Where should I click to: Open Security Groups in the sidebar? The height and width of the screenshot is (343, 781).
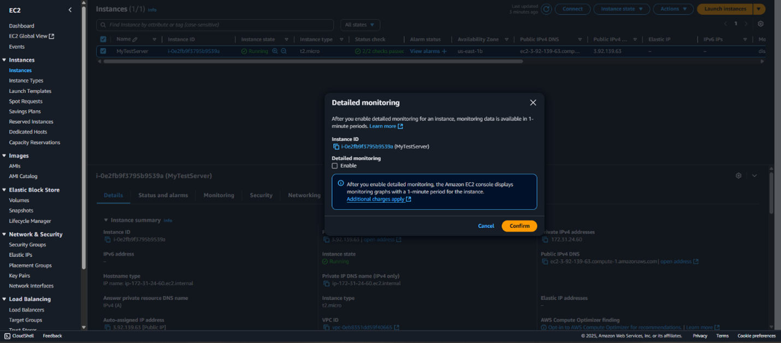point(27,245)
